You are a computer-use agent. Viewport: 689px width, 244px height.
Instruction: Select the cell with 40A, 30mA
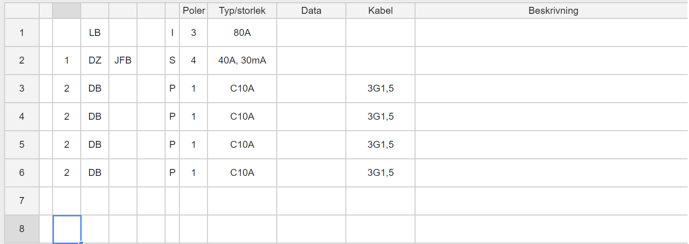coord(242,60)
